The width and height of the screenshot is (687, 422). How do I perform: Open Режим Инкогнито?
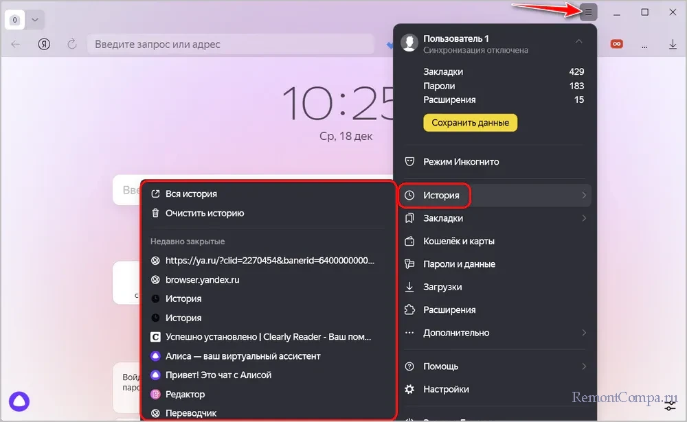(x=495, y=161)
